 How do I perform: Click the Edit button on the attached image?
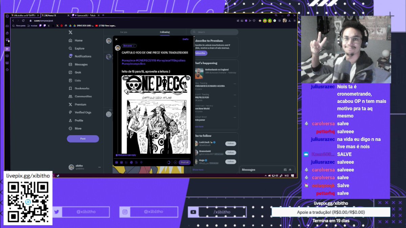[126, 78]
